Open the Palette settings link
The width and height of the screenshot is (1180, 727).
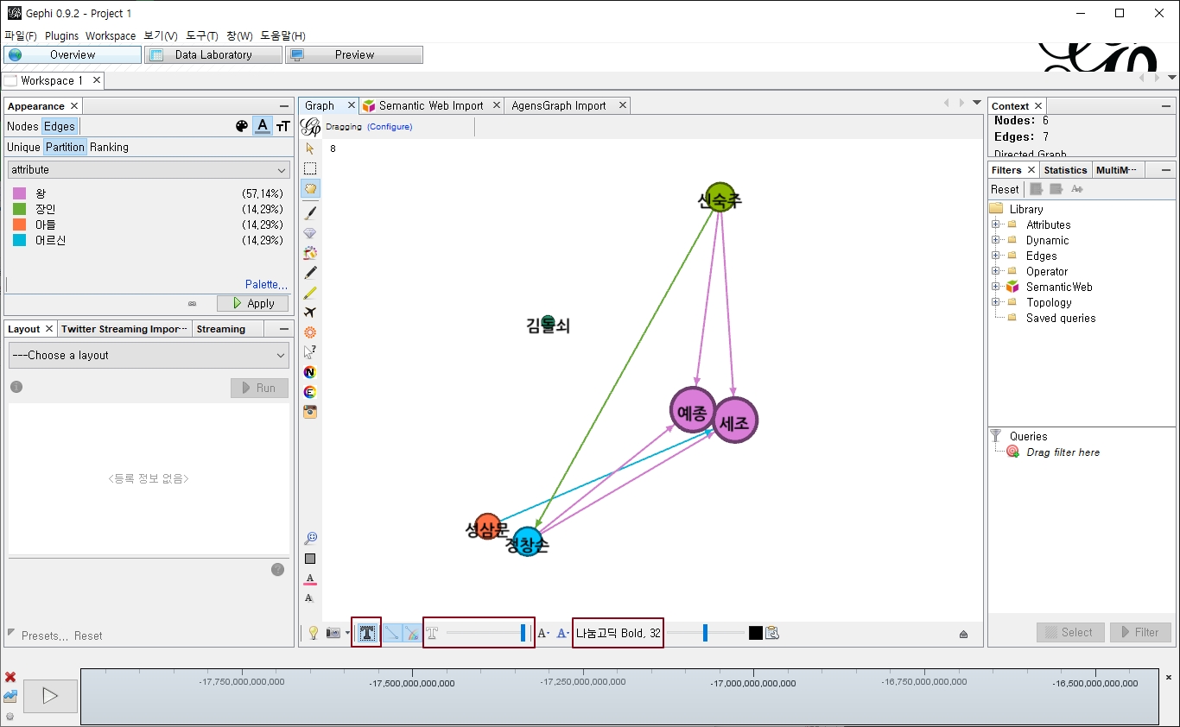point(265,284)
